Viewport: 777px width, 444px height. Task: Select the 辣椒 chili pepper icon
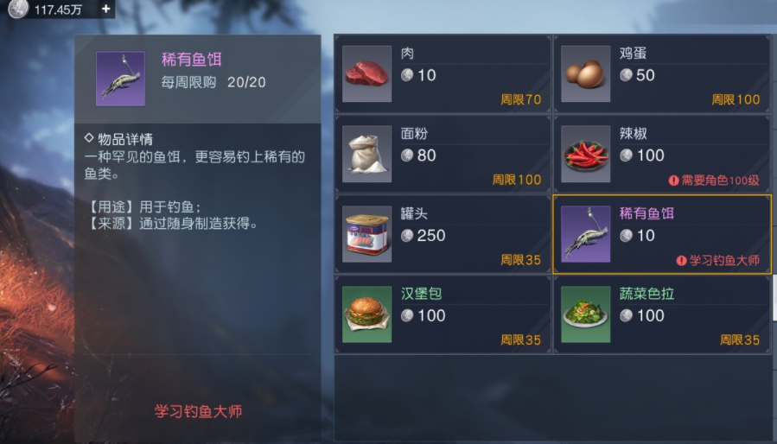click(x=585, y=154)
